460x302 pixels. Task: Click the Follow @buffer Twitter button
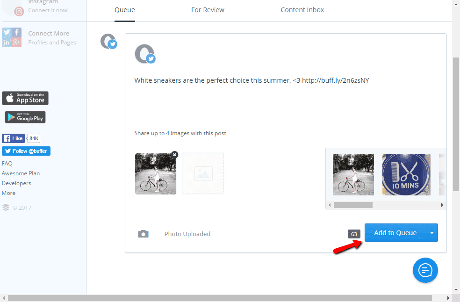26,151
